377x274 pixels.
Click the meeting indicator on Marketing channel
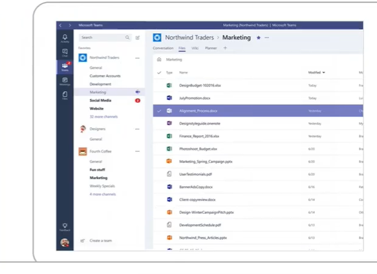[138, 92]
